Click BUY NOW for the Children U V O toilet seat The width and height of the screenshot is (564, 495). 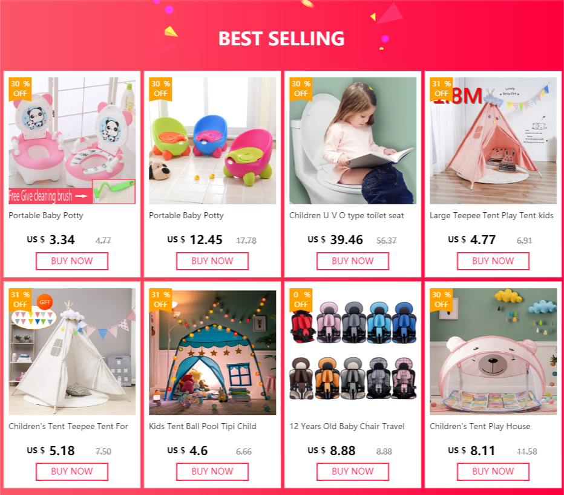352,261
